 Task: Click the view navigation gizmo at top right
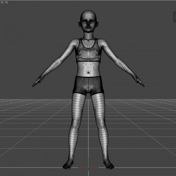174,17
